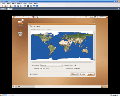
Task: Take a snapshot using the clock icon
Action: pyautogui.click(x=15, y=6)
